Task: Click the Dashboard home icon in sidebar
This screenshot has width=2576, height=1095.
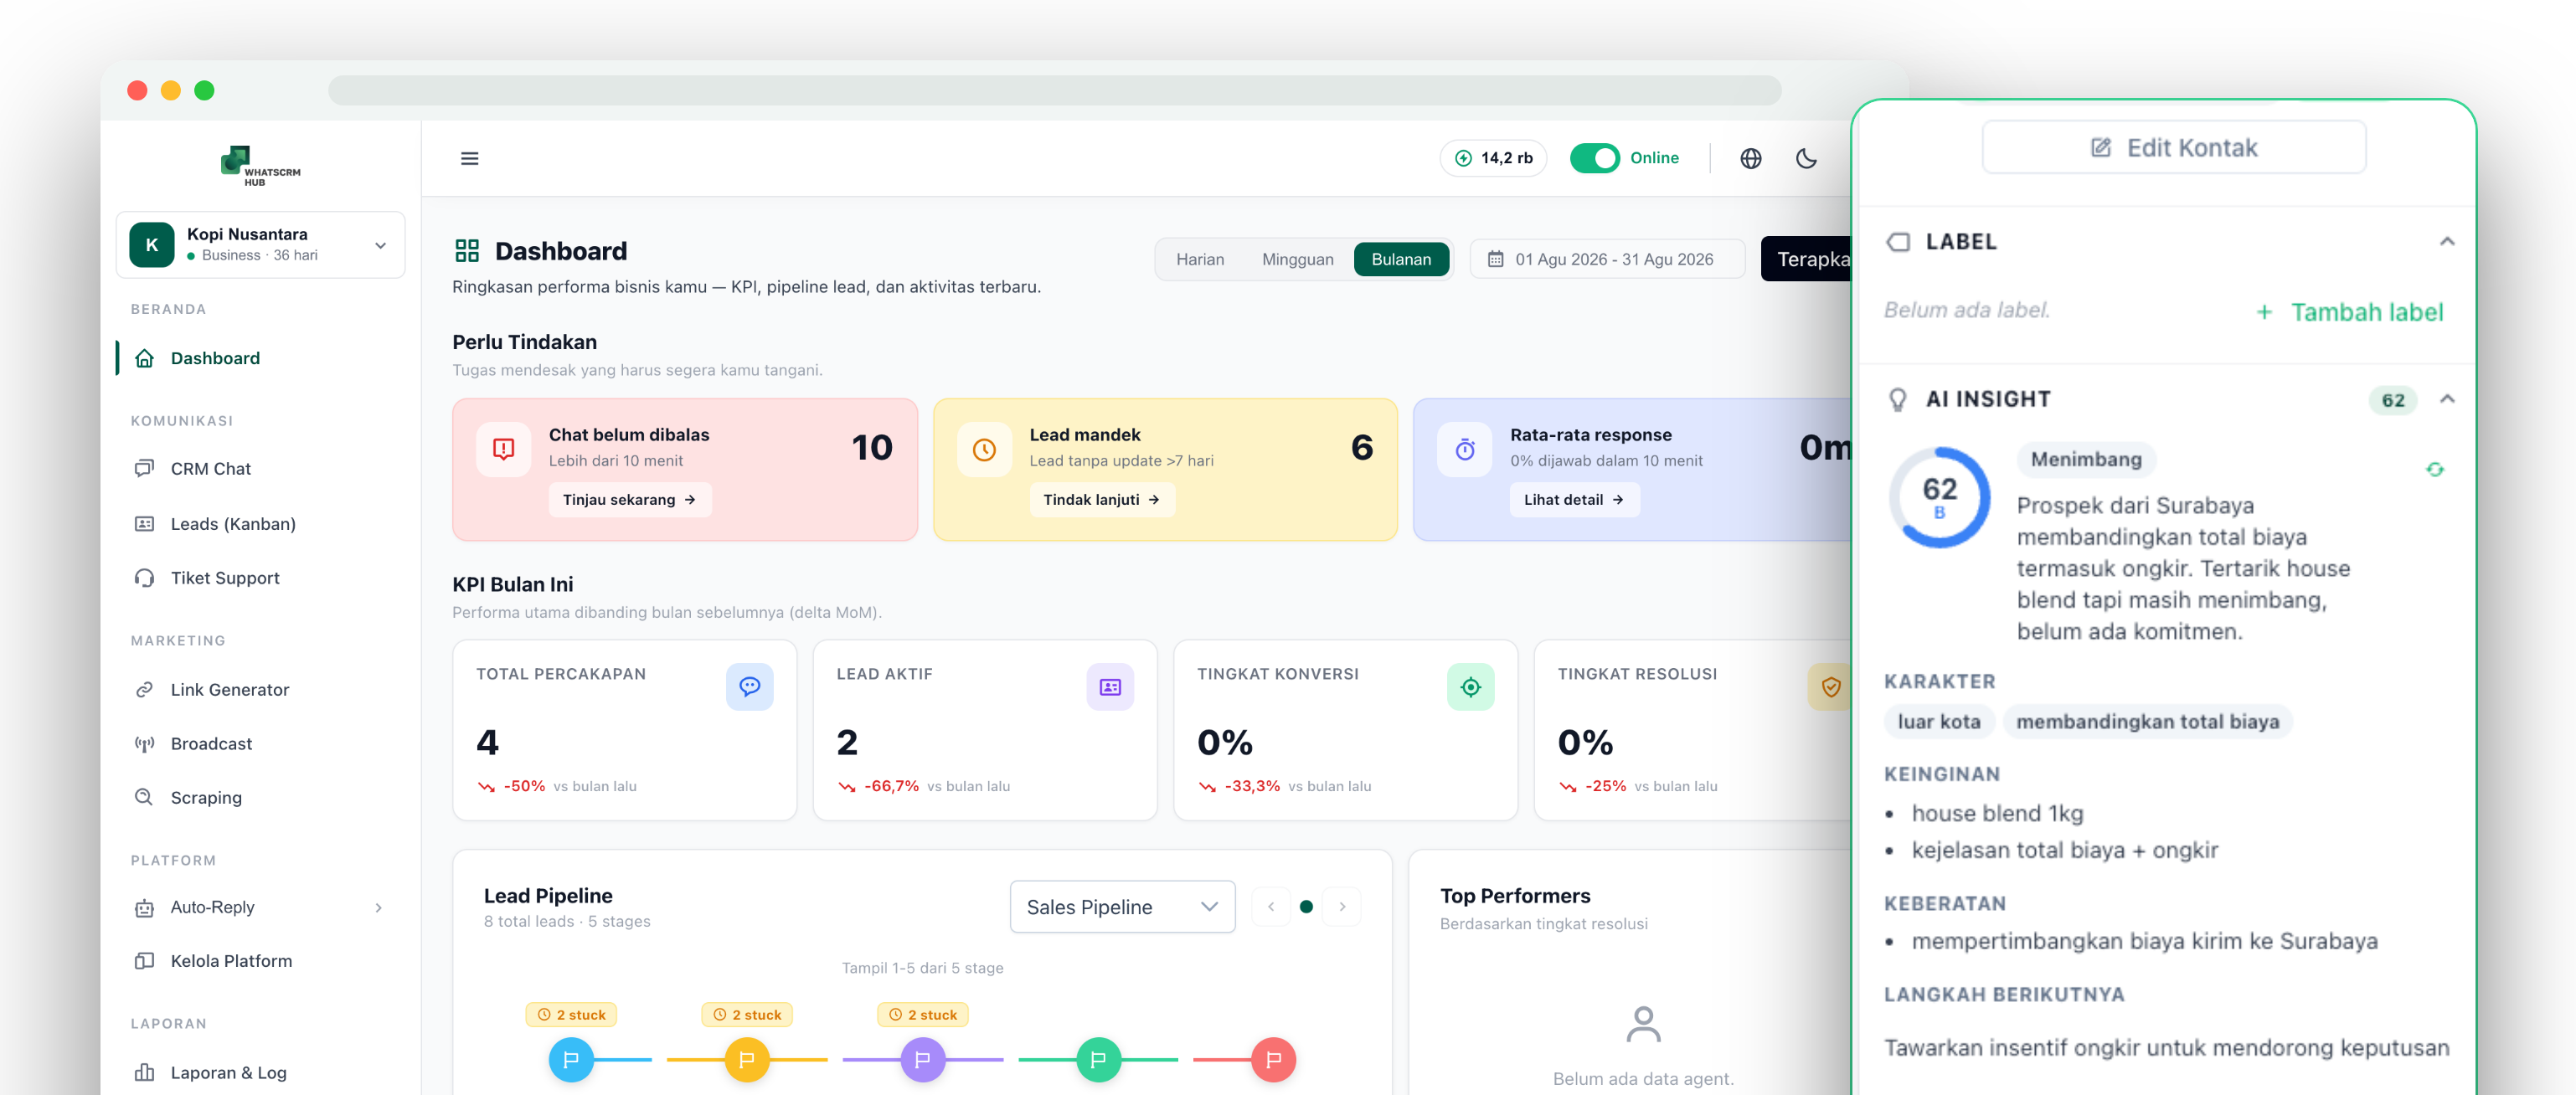Action: pos(144,358)
